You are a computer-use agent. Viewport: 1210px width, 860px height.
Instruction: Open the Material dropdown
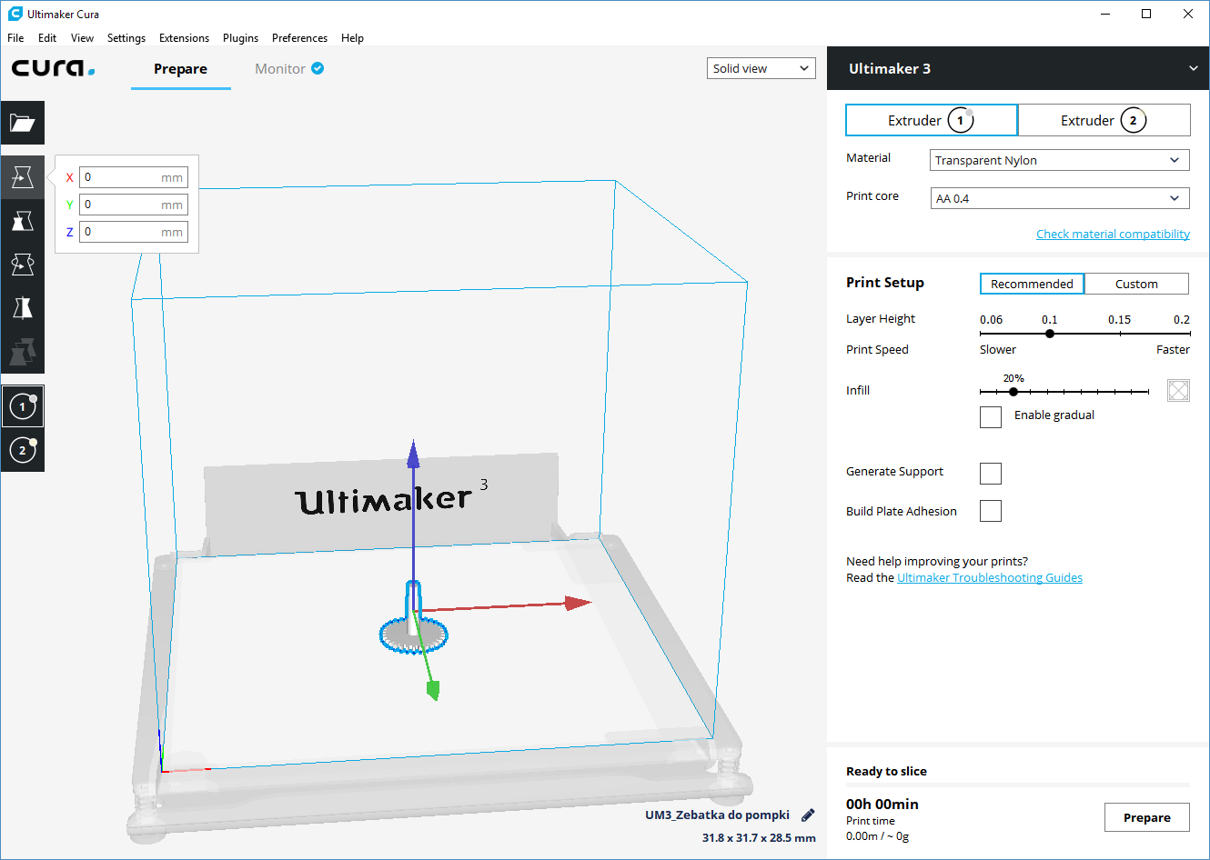(1060, 160)
